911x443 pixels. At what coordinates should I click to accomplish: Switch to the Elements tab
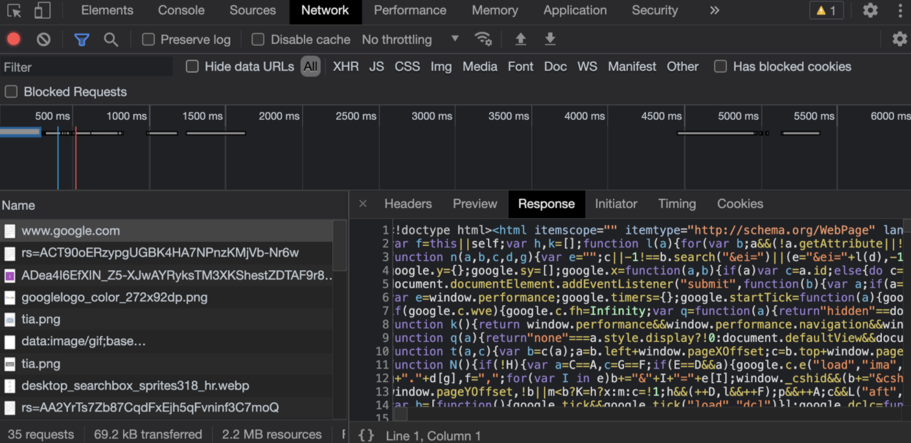click(x=108, y=10)
